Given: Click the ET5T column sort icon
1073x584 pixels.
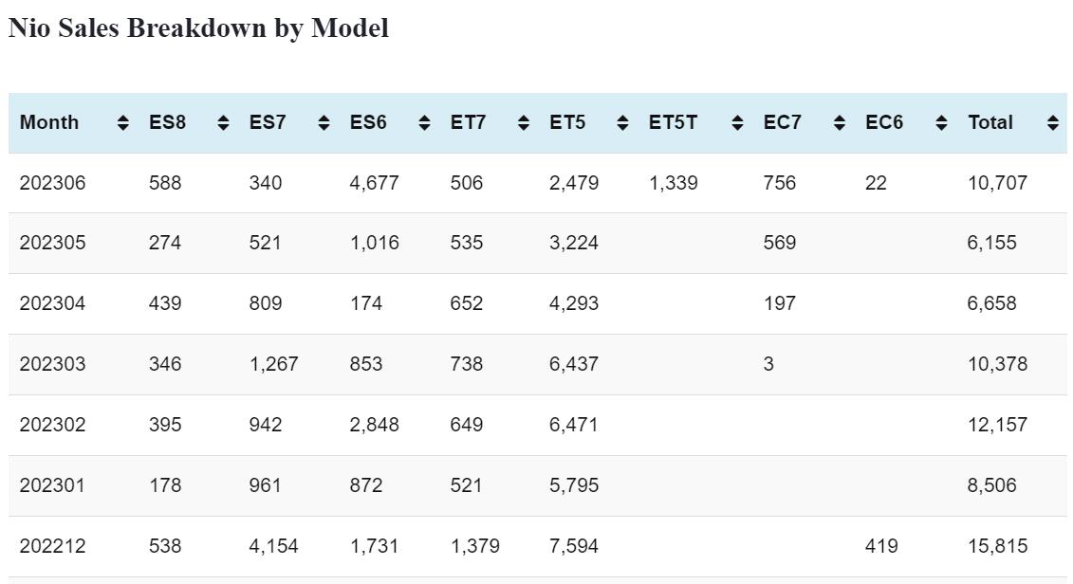Looking at the screenshot, I should point(737,123).
